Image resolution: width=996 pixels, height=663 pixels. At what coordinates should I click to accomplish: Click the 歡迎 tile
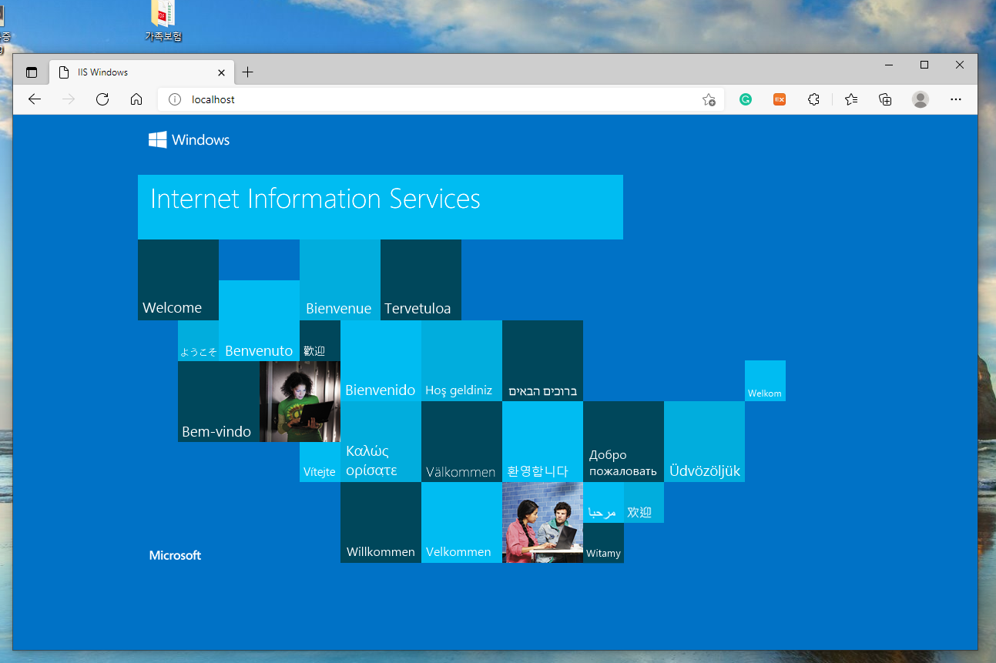(320, 340)
